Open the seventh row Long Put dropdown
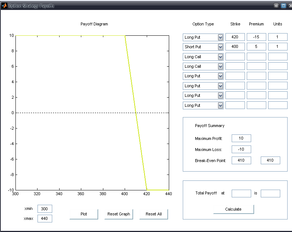Screen dimensions: 292x232 [203, 95]
